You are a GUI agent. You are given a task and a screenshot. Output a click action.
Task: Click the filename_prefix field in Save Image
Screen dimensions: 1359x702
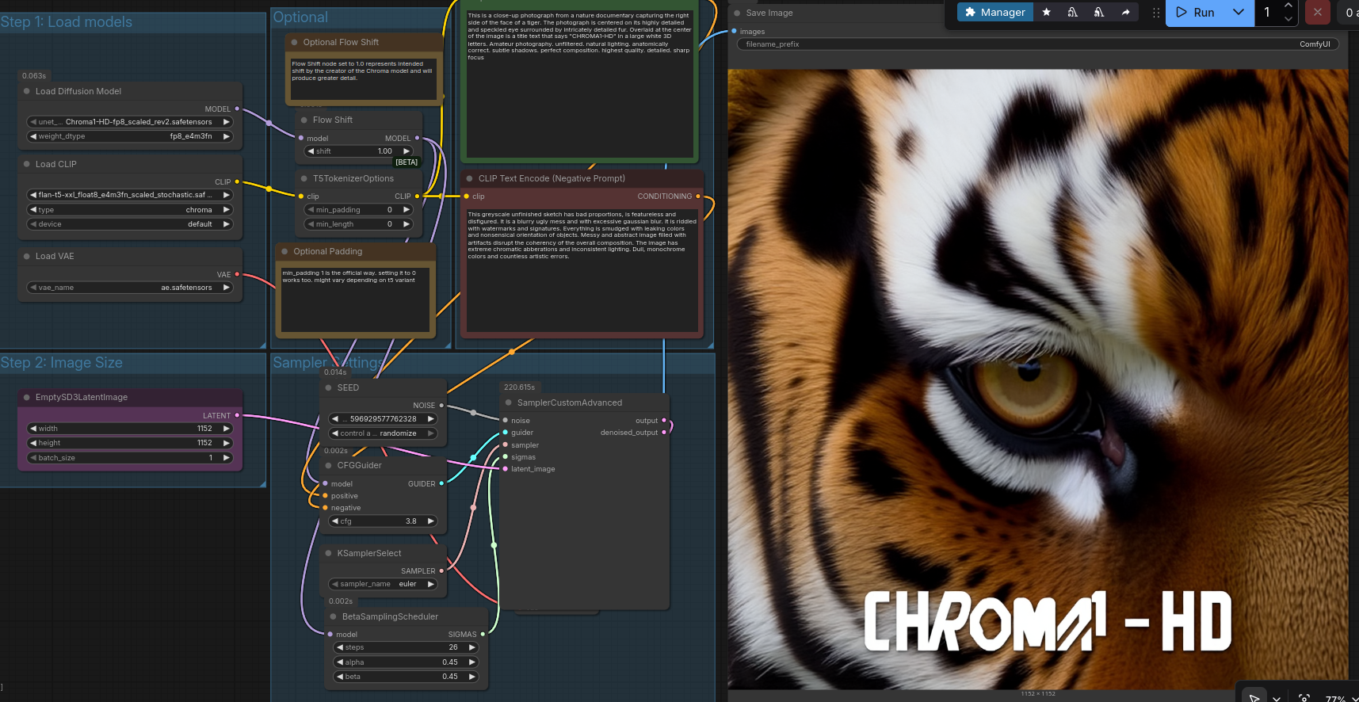(x=1038, y=44)
